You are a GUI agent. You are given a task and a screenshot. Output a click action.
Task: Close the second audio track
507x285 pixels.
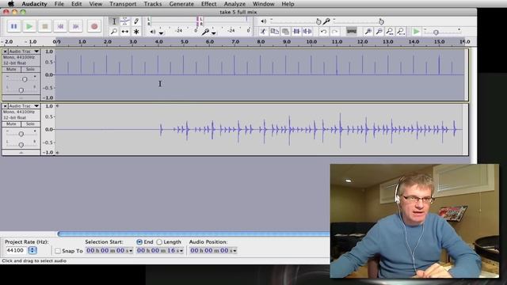click(x=6, y=106)
